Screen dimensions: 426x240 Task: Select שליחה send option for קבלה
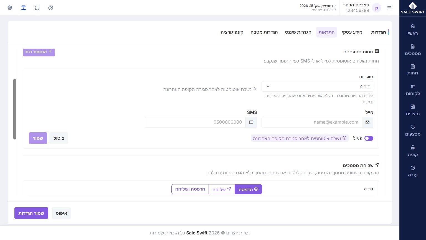222,189
